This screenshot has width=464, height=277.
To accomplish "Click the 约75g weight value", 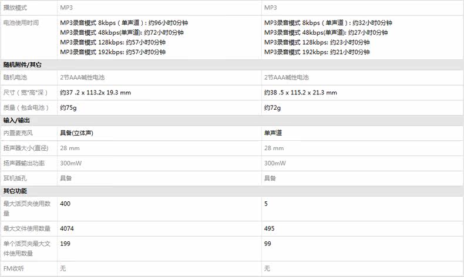I will pos(68,108).
